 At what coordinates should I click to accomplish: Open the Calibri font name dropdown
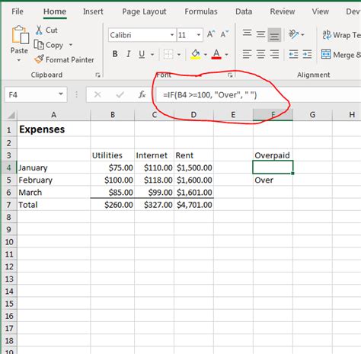tap(172, 35)
